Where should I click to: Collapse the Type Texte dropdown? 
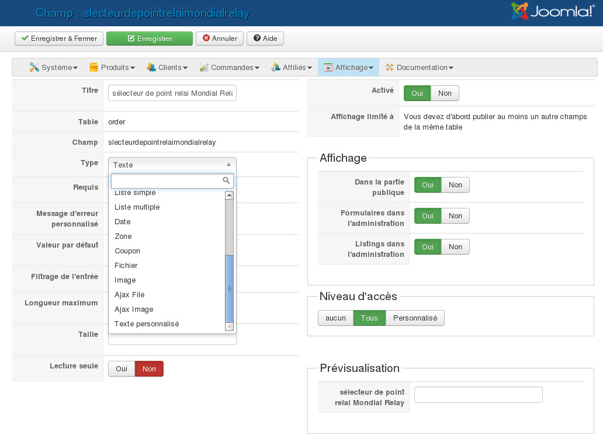click(x=172, y=165)
